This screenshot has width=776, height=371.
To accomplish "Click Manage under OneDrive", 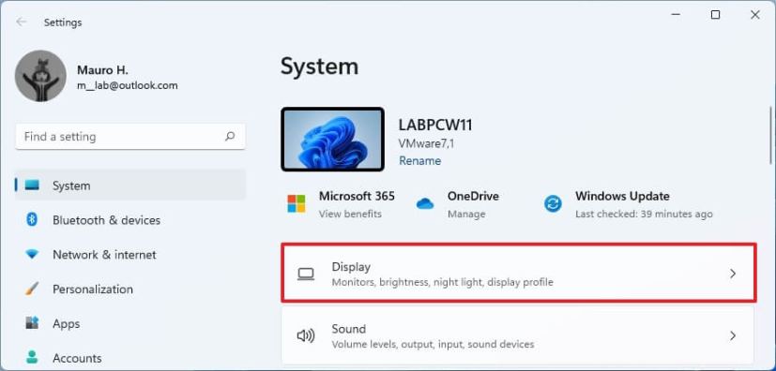I will click(466, 215).
